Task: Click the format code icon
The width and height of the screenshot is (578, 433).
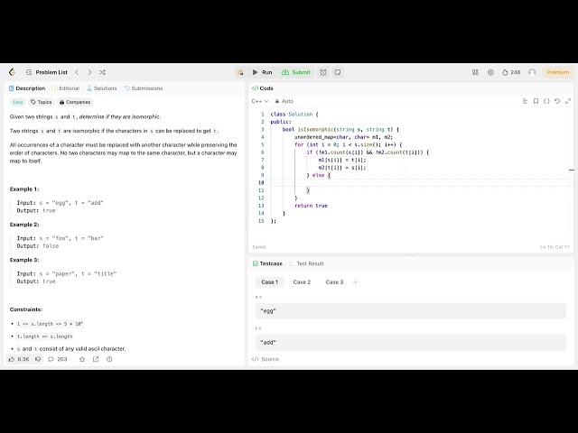Action: point(525,101)
